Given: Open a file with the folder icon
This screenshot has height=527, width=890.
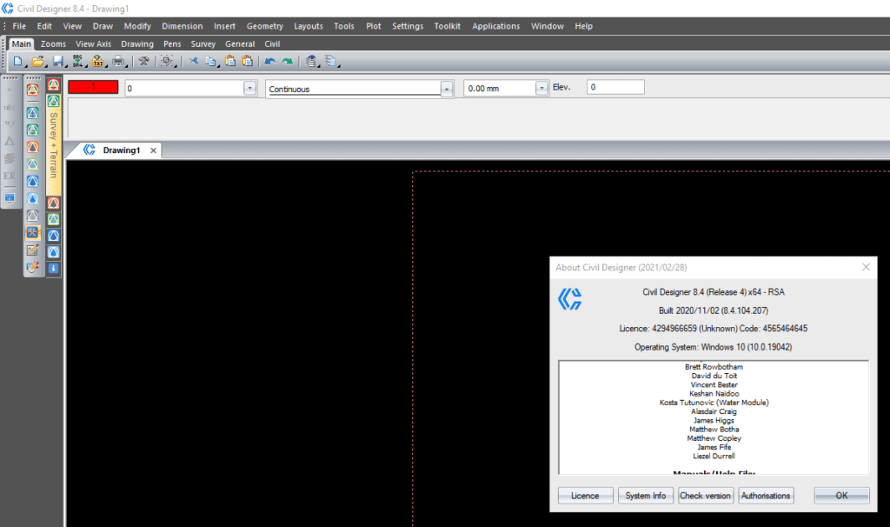Looking at the screenshot, I should [37, 62].
